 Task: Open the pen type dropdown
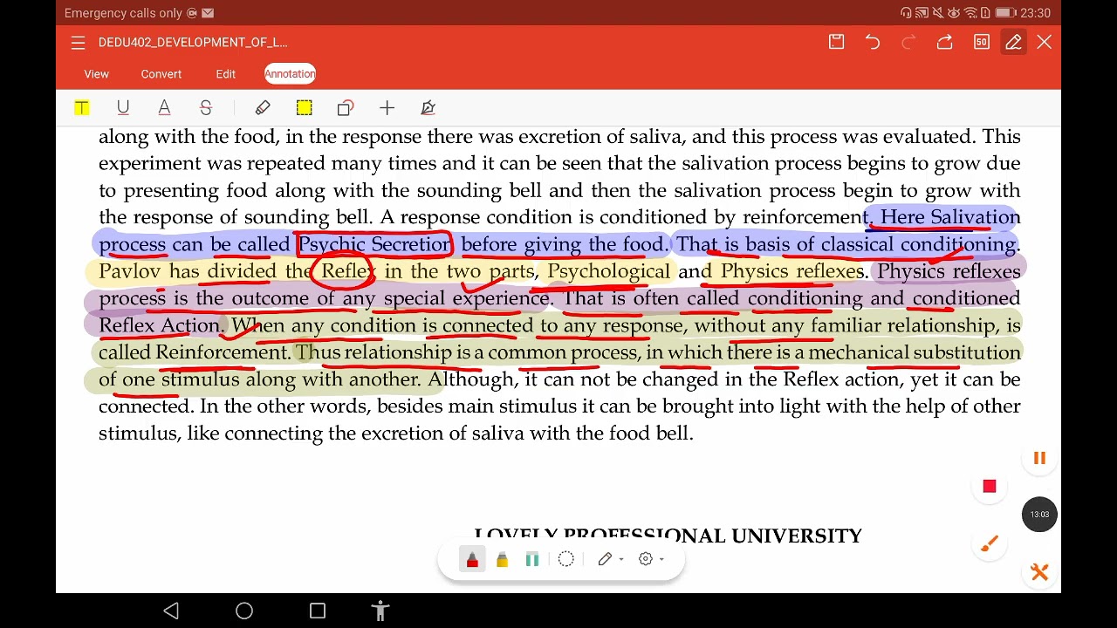pos(610,559)
